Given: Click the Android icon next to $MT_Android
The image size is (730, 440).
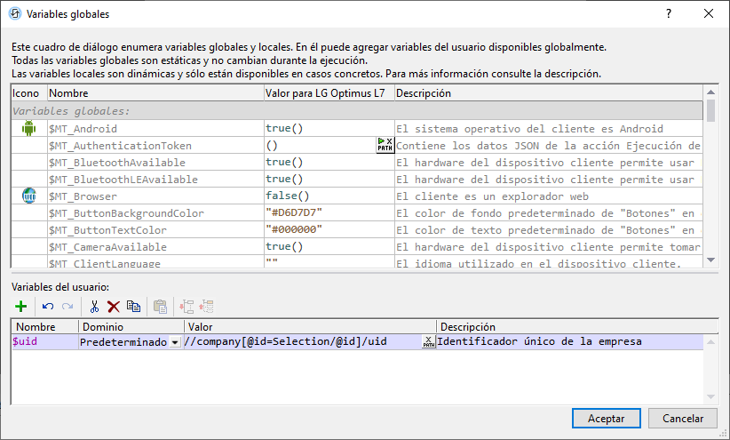Looking at the screenshot, I should [28, 129].
